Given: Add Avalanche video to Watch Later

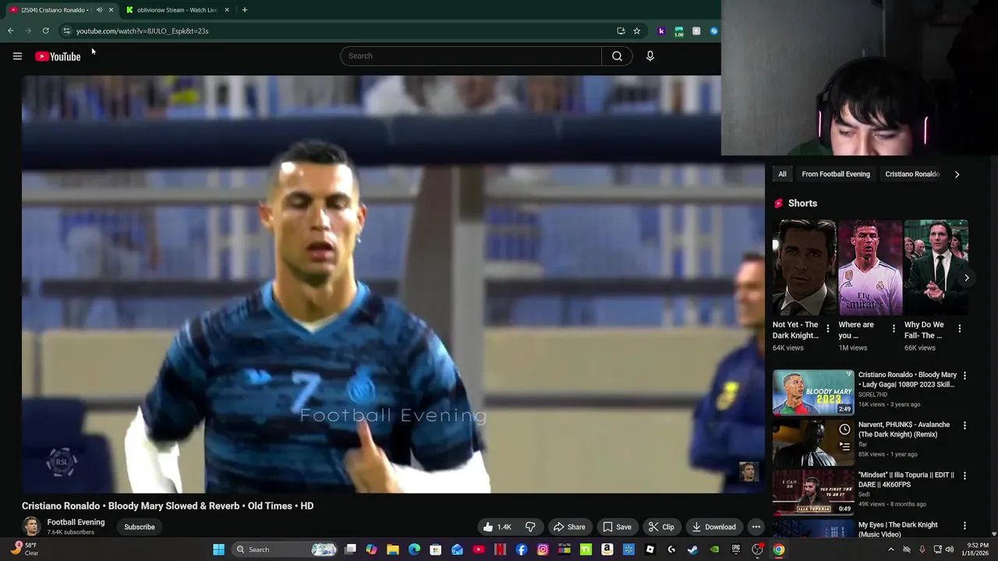Looking at the screenshot, I should coord(844,429).
